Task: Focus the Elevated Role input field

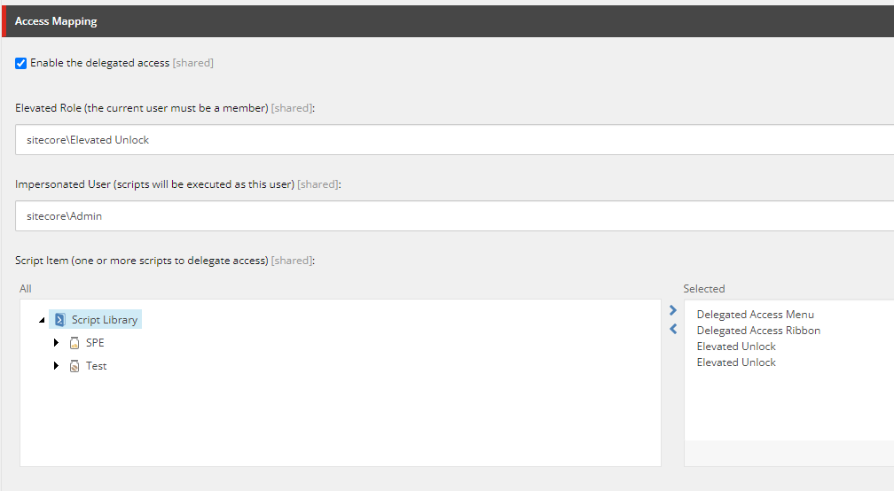Action: tap(443, 140)
